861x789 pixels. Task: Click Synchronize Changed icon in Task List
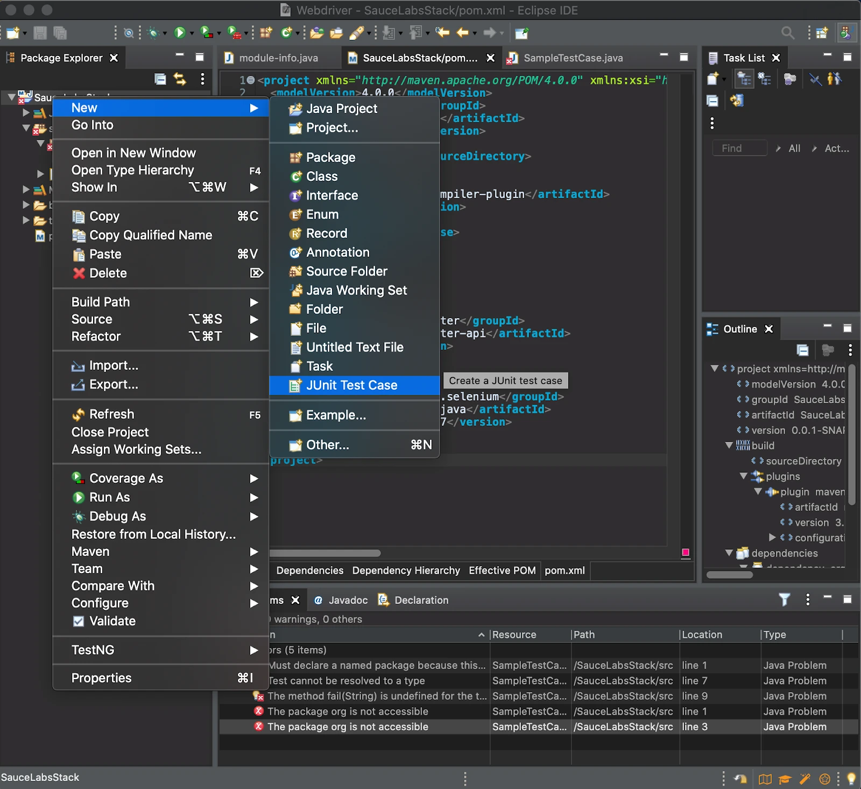[x=737, y=101]
